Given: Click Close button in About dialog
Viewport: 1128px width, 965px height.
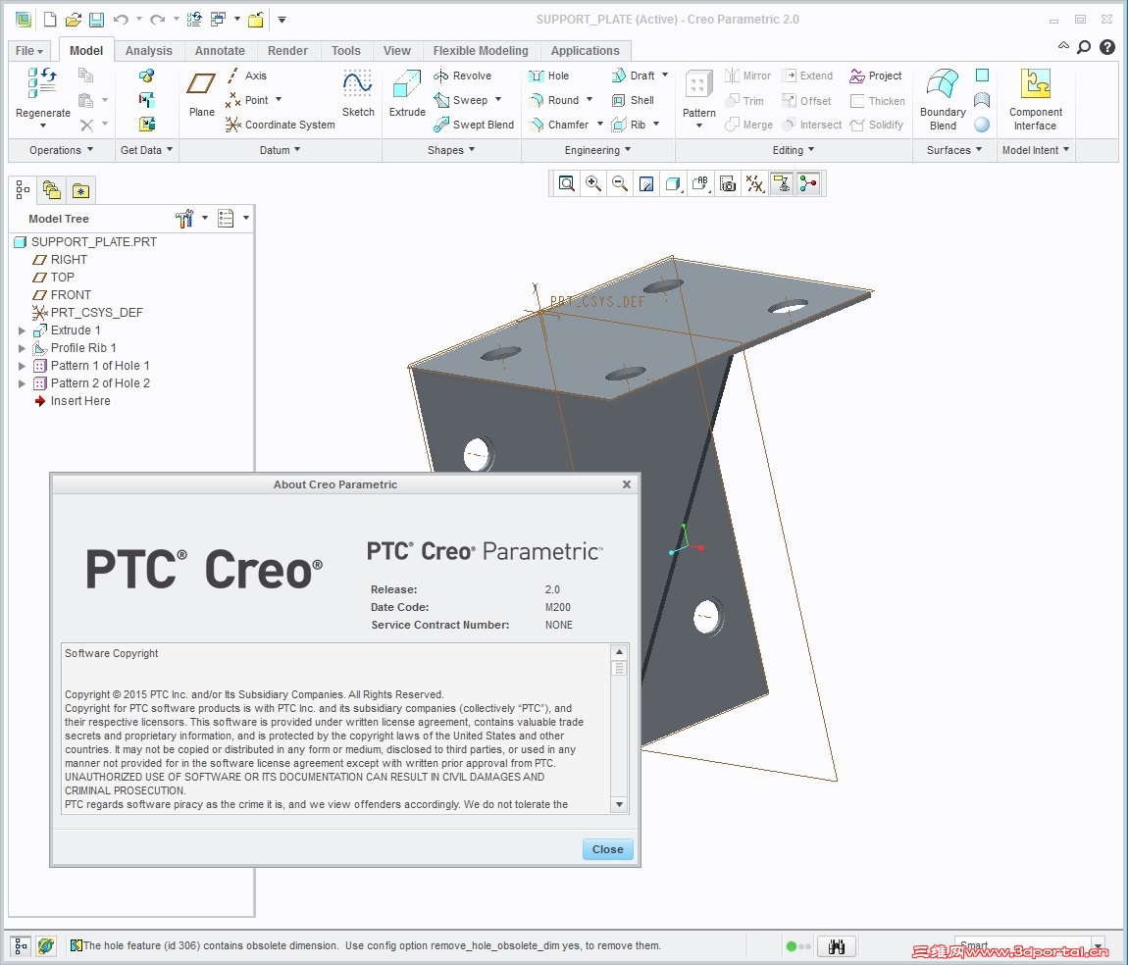Looking at the screenshot, I should pyautogui.click(x=607, y=849).
